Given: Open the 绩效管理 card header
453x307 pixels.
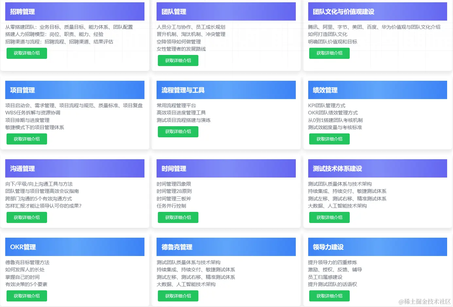Looking at the screenshot, I should (377, 90).
